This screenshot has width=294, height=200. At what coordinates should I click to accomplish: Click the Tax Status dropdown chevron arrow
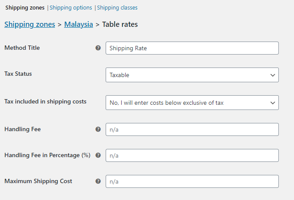pyautogui.click(x=272, y=75)
